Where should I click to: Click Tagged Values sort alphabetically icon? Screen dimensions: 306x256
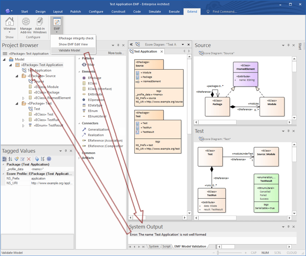(x=10, y=159)
